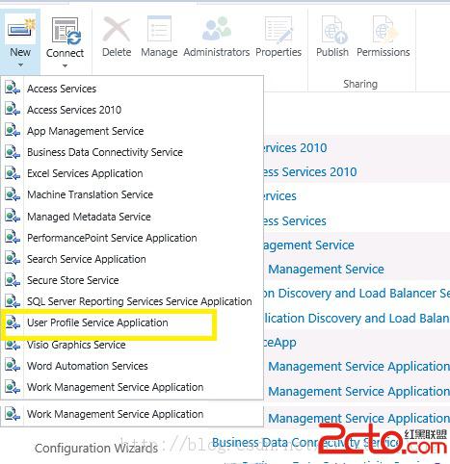Open the Configuration Wizards link

click(96, 449)
